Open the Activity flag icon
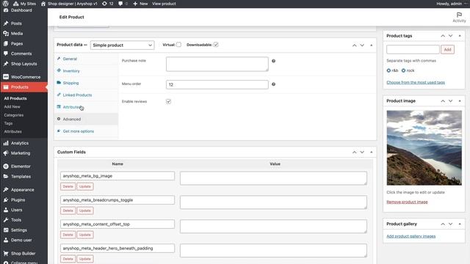This screenshot has width=470, height=264. click(459, 15)
